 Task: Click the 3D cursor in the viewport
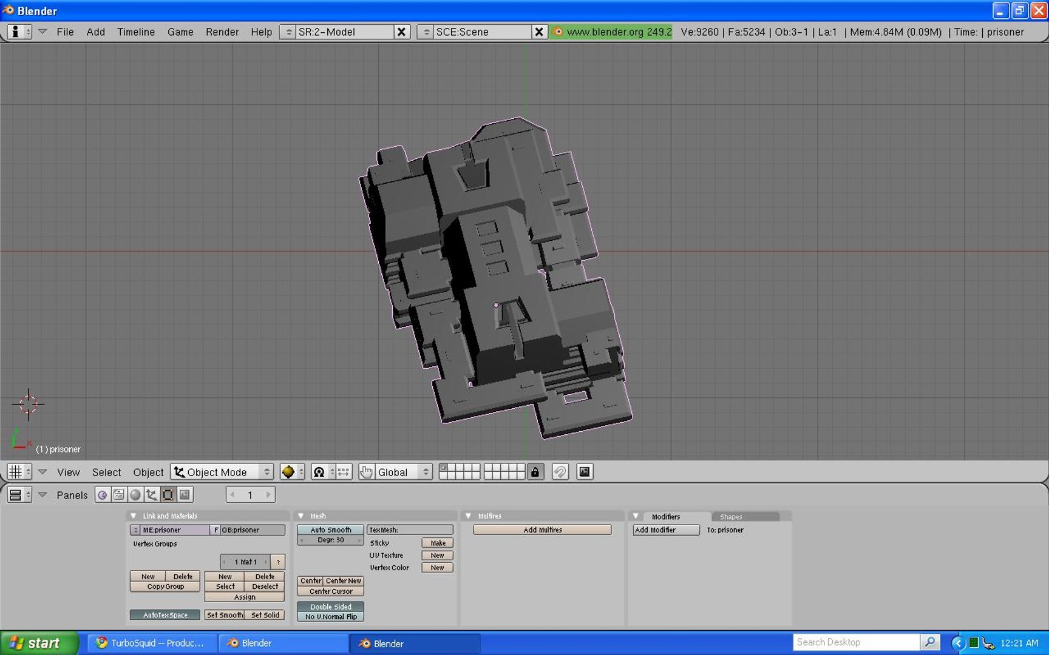click(x=28, y=404)
